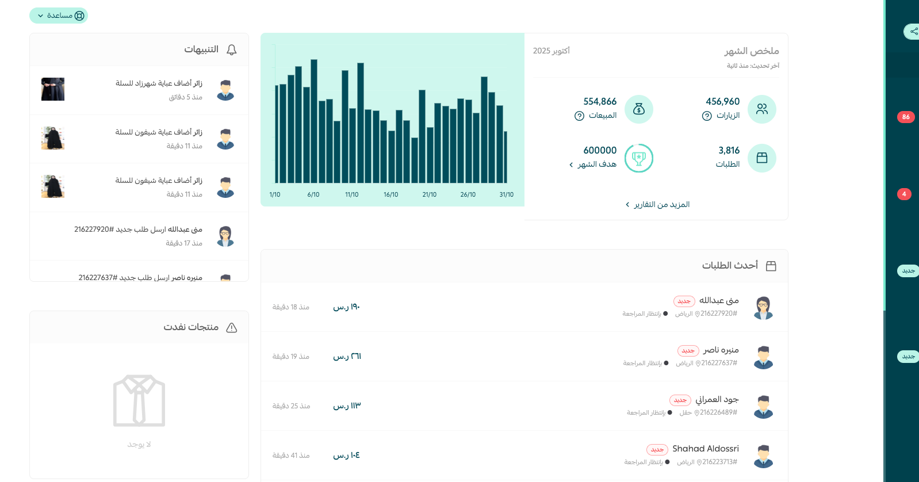Expand the هدف الشهر monthly goal

[593, 165]
